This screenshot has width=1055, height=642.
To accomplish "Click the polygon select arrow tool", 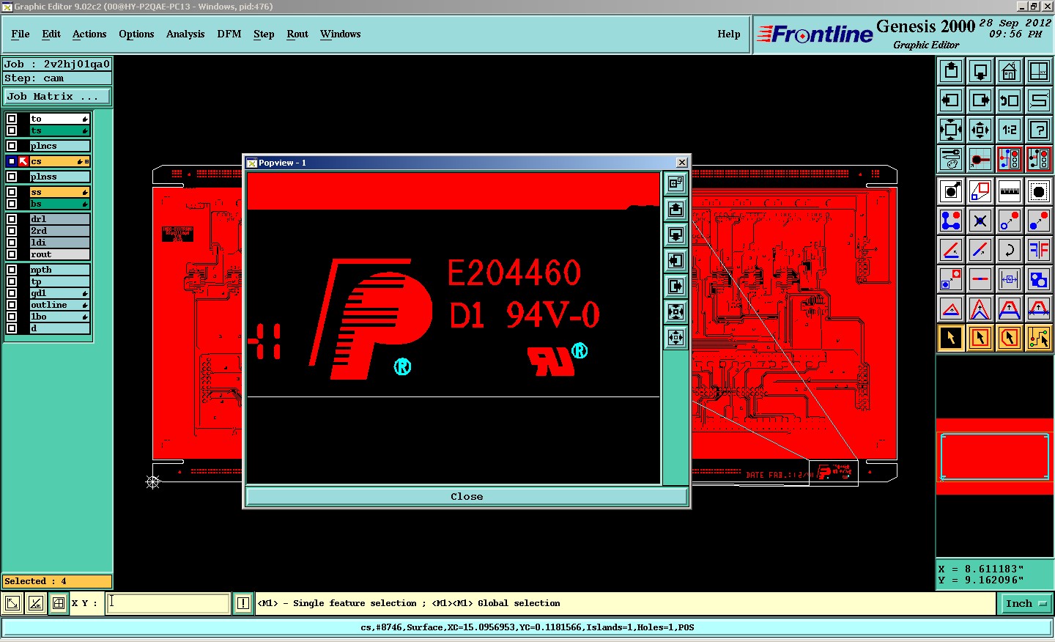I will click(1010, 338).
